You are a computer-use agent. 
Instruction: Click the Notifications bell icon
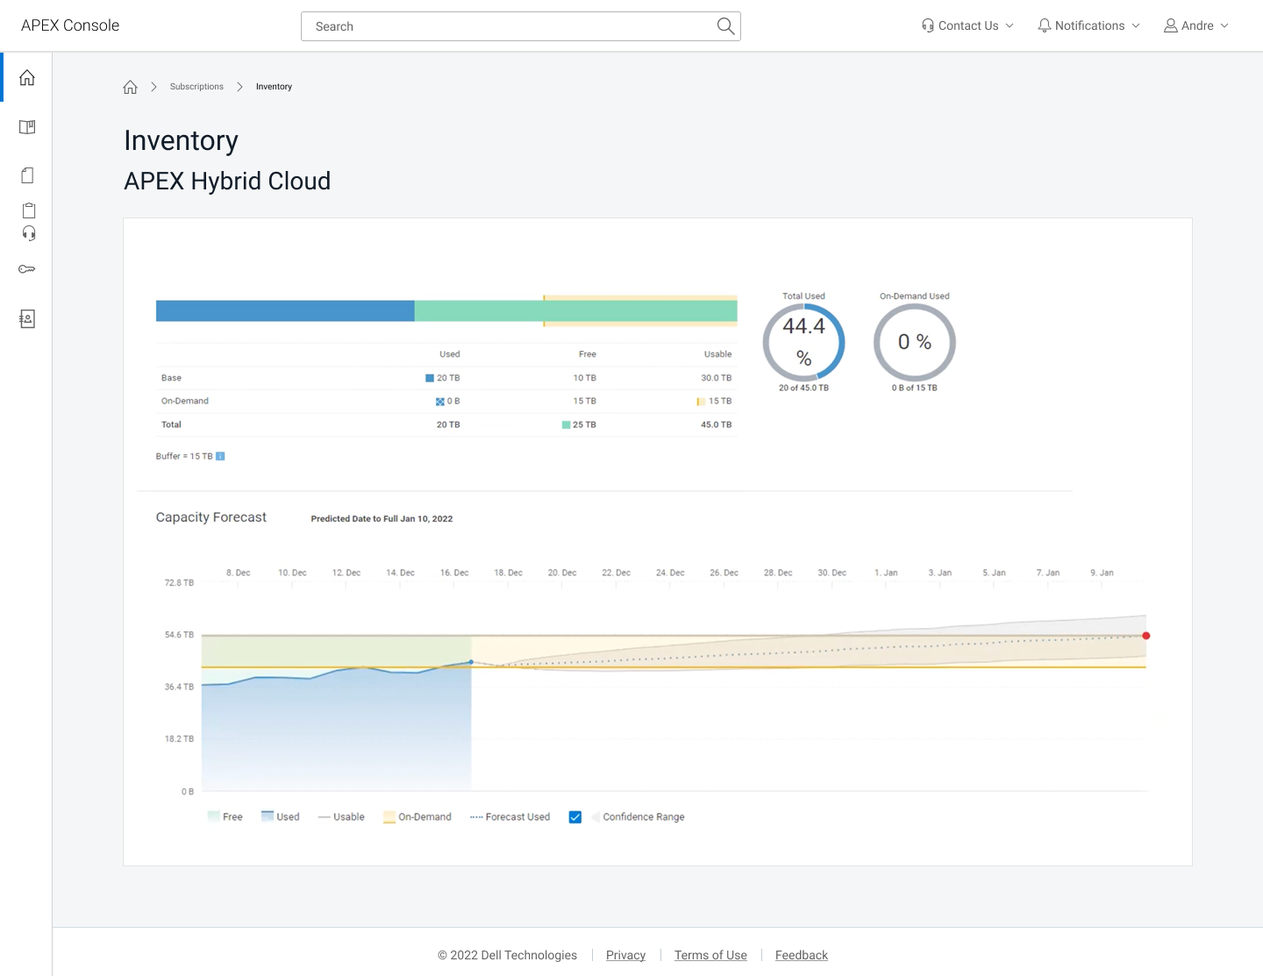(1045, 25)
